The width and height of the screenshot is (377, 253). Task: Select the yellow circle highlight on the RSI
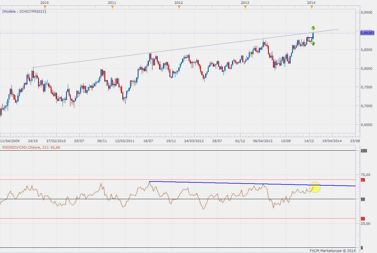pos(315,187)
